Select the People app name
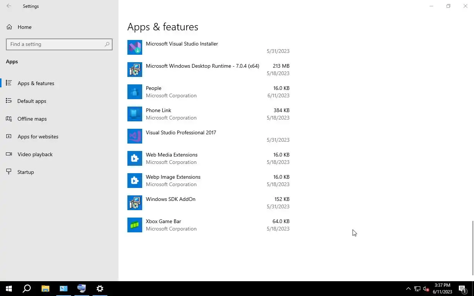Screen dimensions: 474x296 [x=154, y=88]
